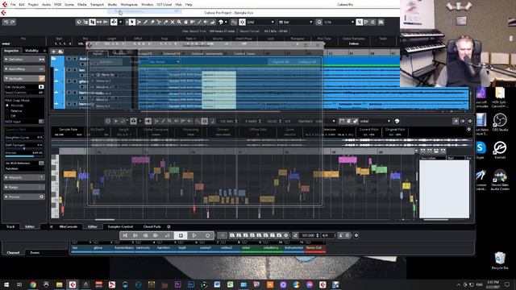The height and width of the screenshot is (290, 516).
Task: Click the folder icon of Audio track
Action: point(53,59)
